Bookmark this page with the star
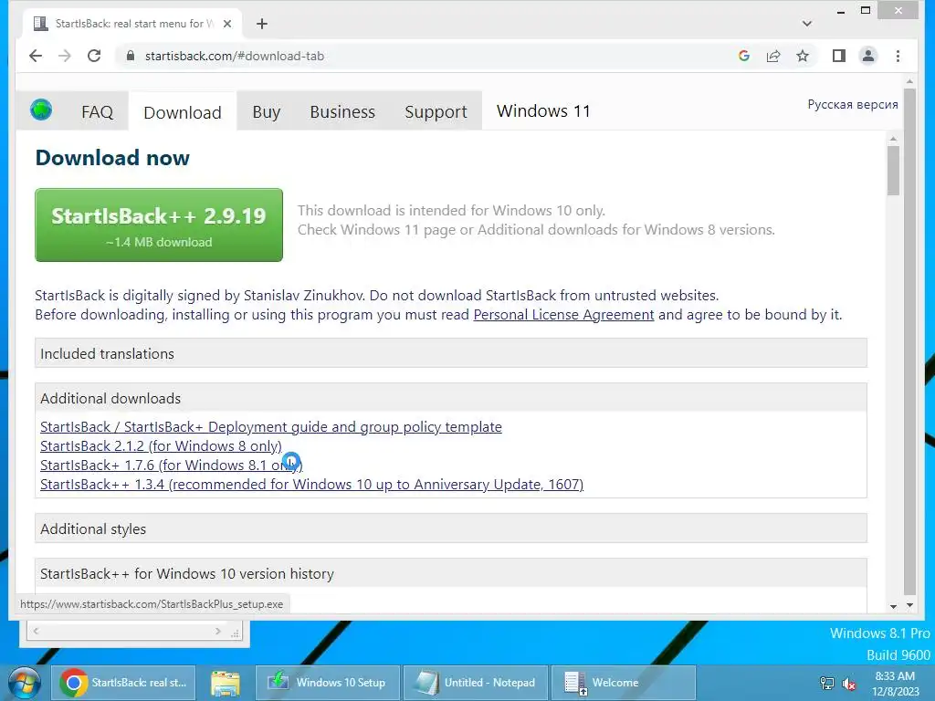Screen dimensions: 935x701 [x=803, y=56]
